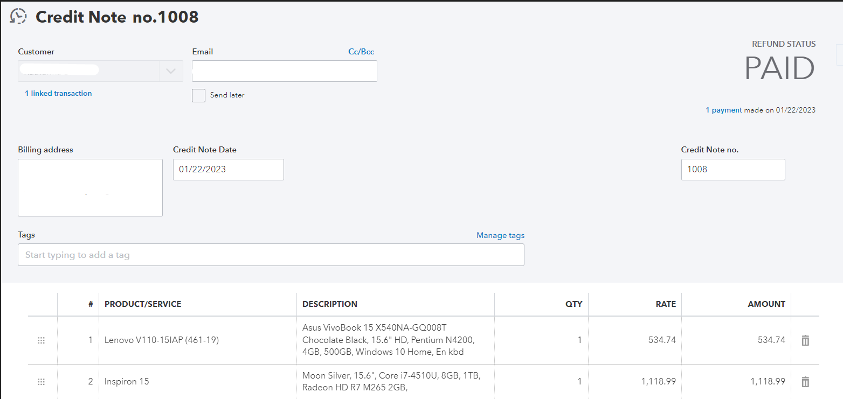
Task: Toggle the Send later checkbox
Action: (x=199, y=95)
